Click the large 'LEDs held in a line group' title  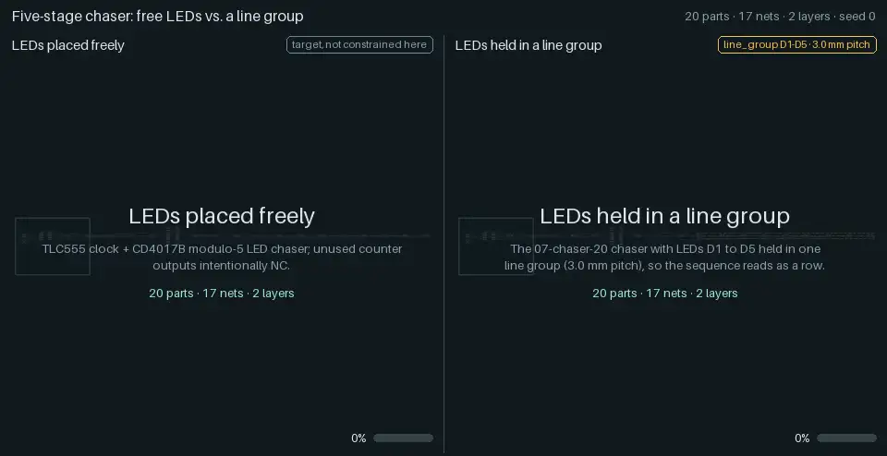tap(664, 216)
